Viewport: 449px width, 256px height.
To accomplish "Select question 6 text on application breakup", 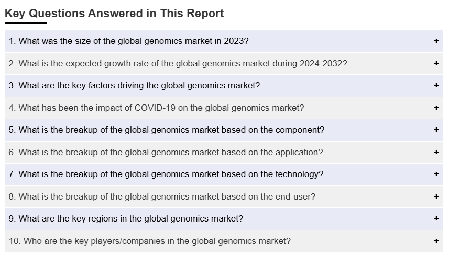I will tap(166, 152).
